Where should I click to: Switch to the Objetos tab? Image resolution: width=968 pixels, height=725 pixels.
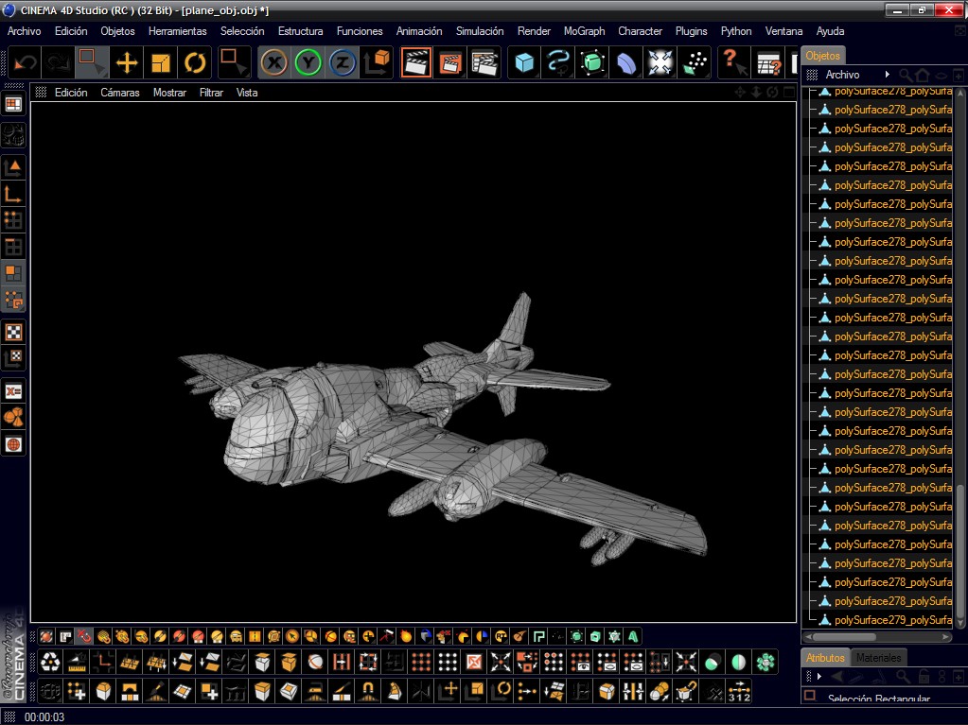click(x=822, y=56)
